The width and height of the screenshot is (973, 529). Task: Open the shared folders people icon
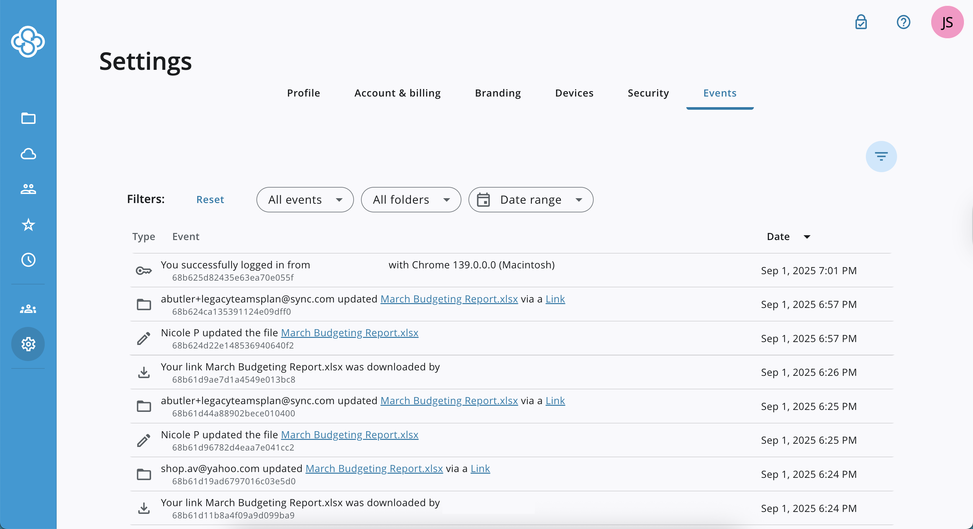[x=28, y=189]
